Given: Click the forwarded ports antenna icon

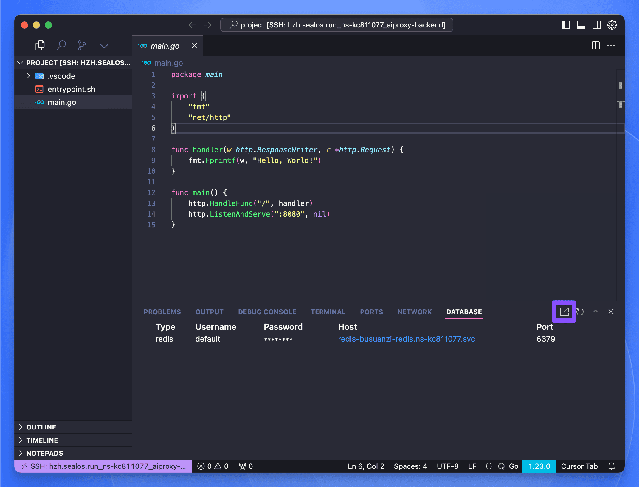Looking at the screenshot, I should (242, 466).
